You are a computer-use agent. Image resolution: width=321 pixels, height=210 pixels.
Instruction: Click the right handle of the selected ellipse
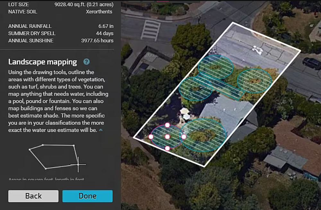pyautogui.click(x=184, y=137)
